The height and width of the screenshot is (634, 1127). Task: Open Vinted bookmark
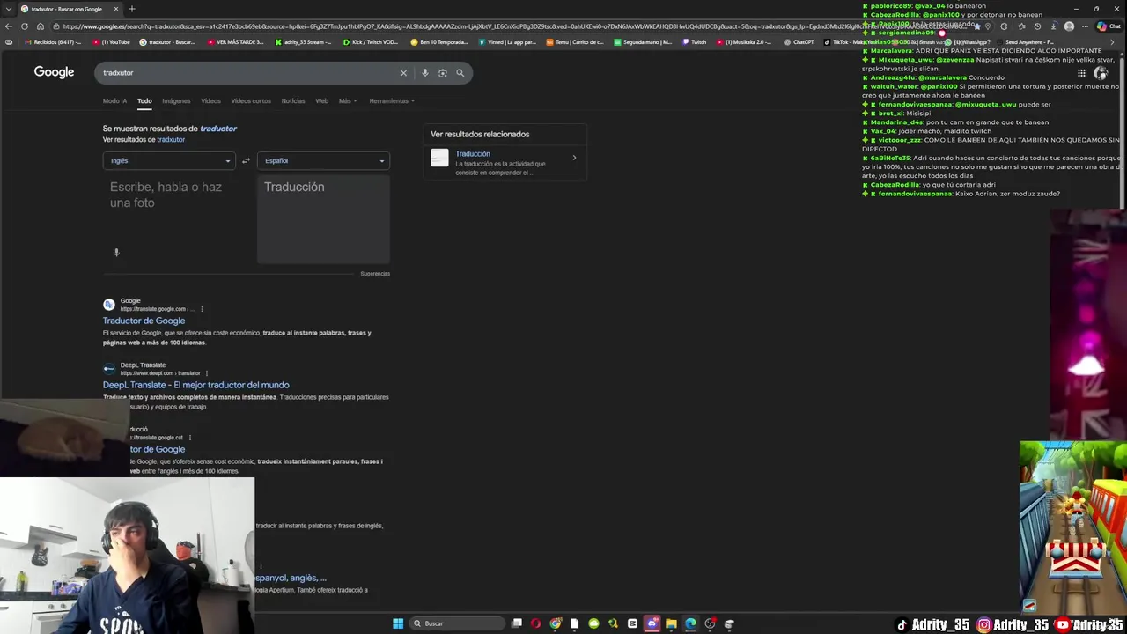click(x=507, y=41)
